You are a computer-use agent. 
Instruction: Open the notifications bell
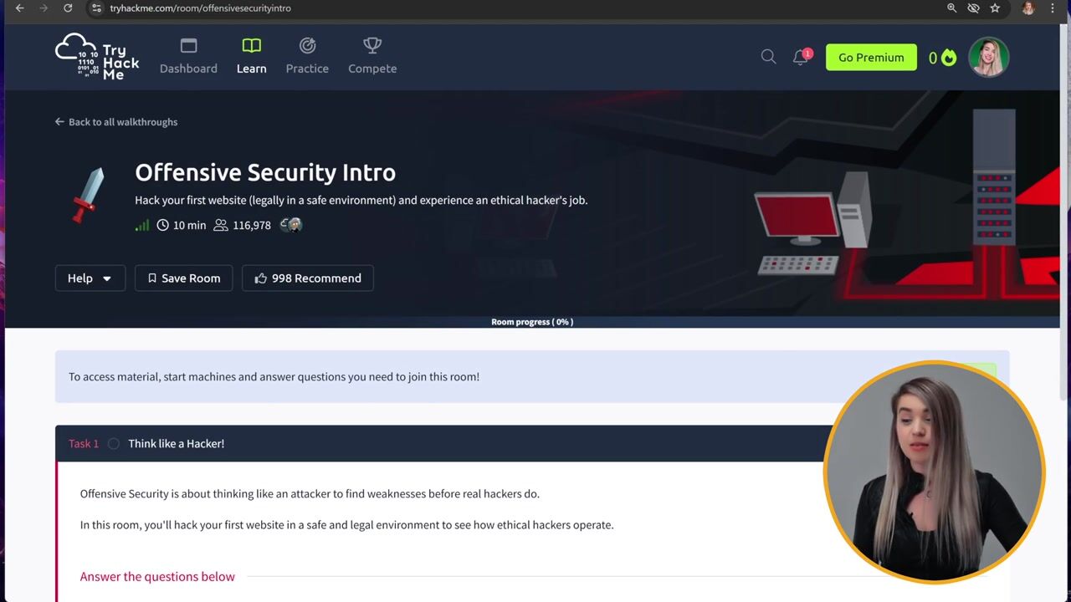801,57
